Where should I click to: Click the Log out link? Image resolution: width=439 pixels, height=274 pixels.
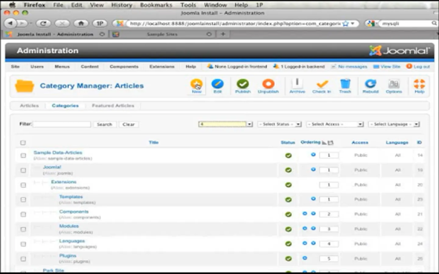click(x=418, y=67)
